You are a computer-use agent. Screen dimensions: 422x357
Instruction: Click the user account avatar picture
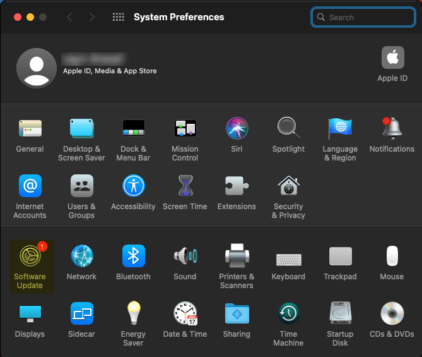tap(37, 68)
